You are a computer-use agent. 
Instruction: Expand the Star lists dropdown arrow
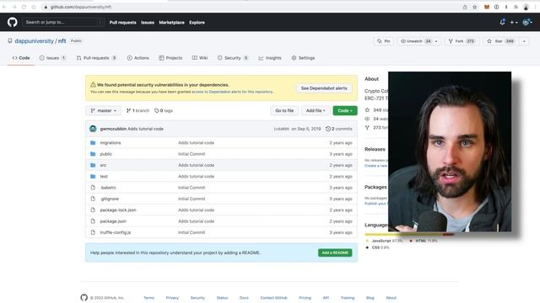tap(524, 41)
